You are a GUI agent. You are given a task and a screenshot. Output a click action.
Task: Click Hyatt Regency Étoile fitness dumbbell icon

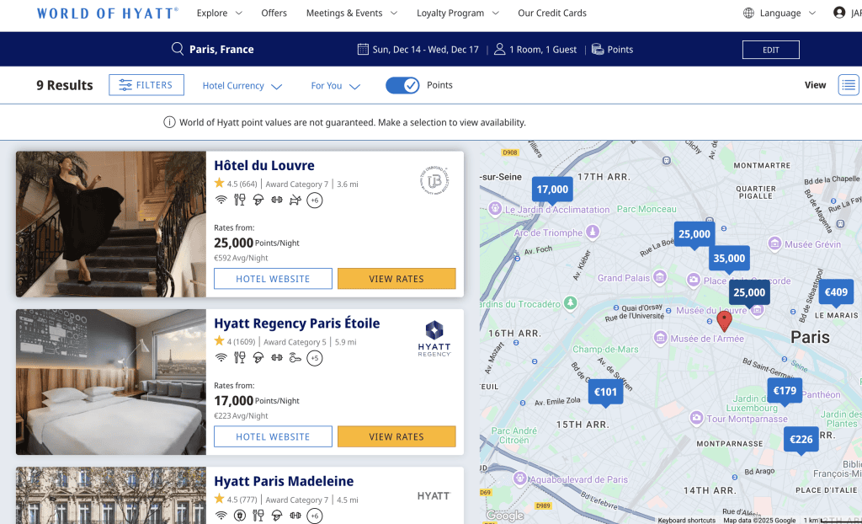(276, 358)
